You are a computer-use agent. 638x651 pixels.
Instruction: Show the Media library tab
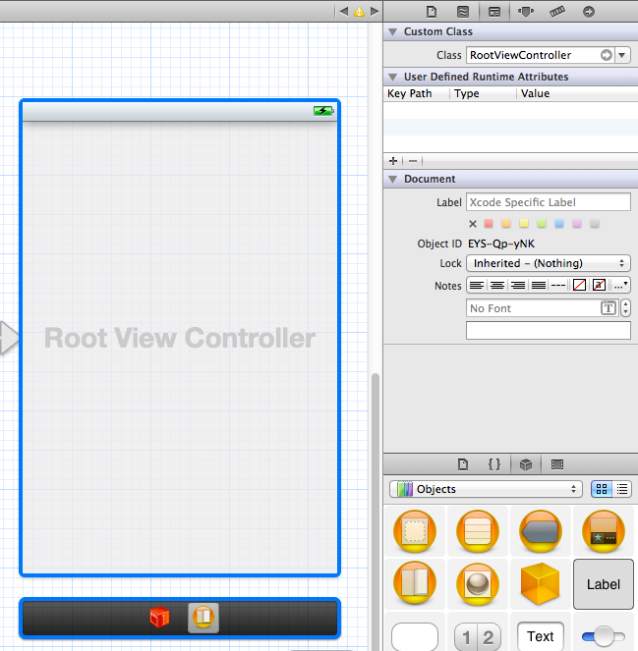point(557,464)
